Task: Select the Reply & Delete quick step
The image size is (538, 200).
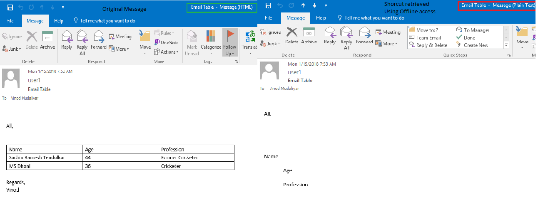Action: 428,45
